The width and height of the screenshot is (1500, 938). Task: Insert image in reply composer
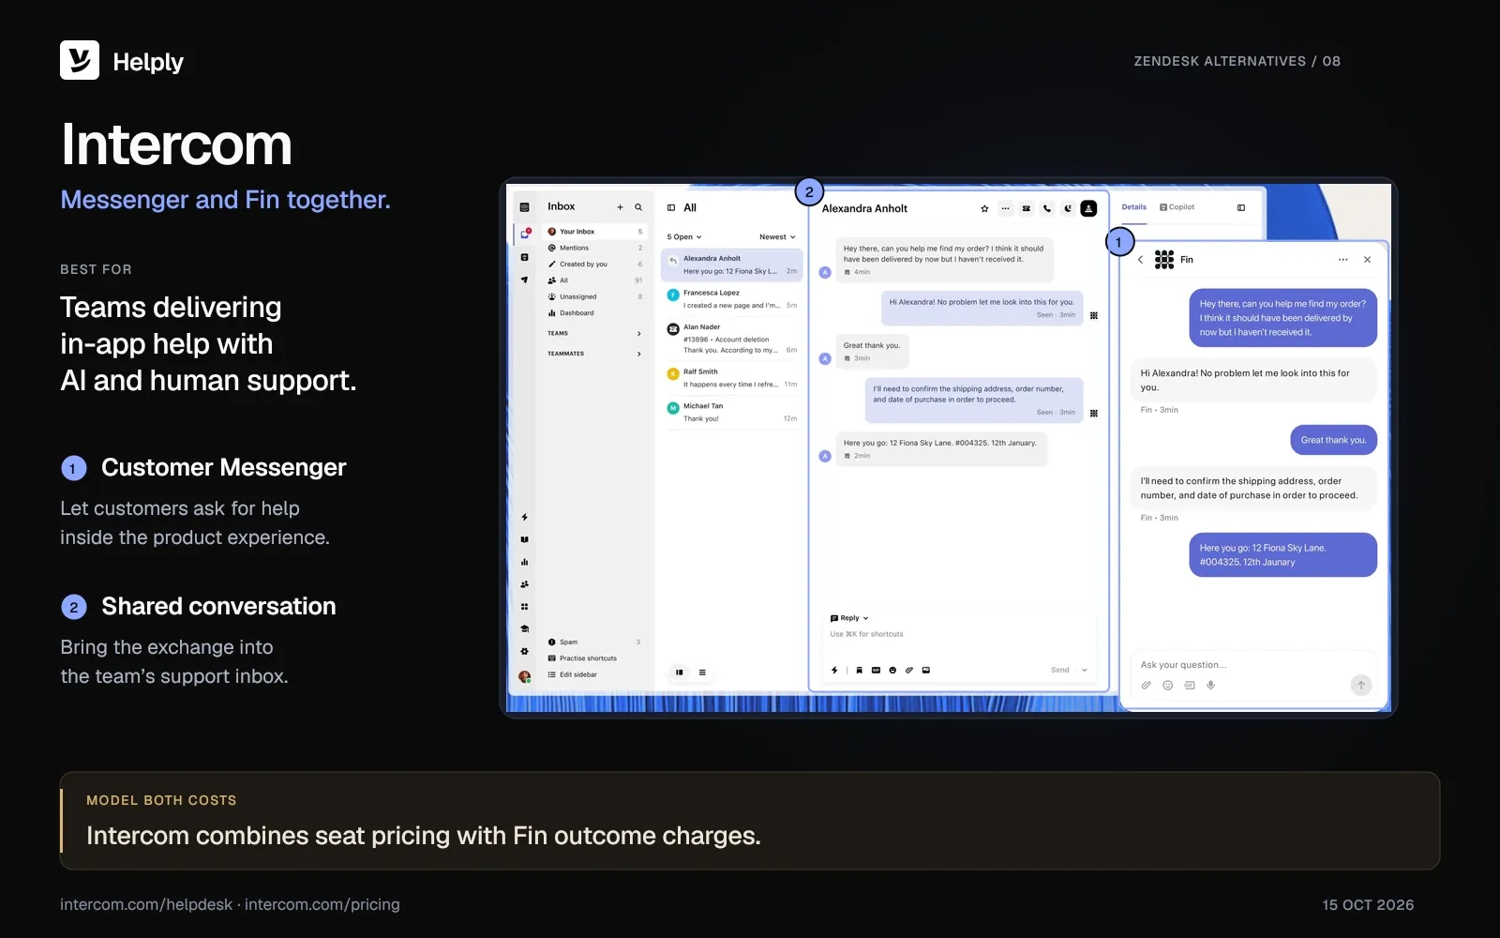(926, 670)
